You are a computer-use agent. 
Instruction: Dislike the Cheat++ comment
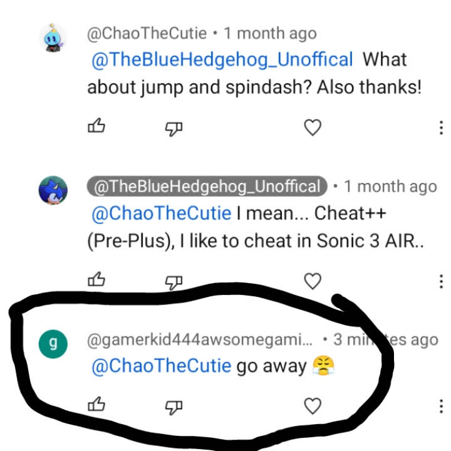[174, 283]
